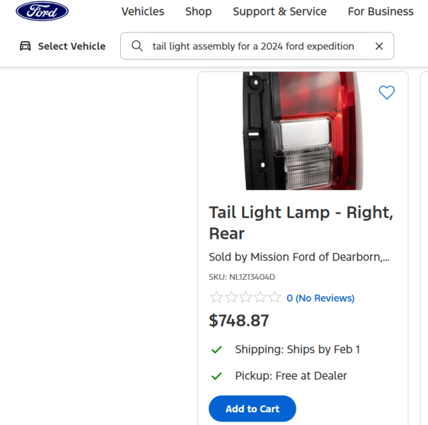Open the For Business menu
The height and width of the screenshot is (425, 428).
tap(381, 11)
